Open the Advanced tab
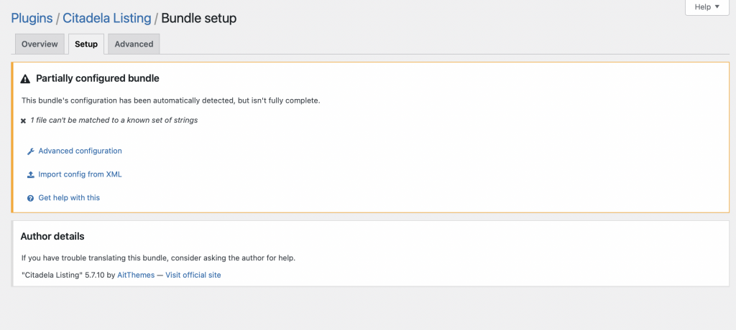Viewport: 736px width, 330px height. click(134, 44)
